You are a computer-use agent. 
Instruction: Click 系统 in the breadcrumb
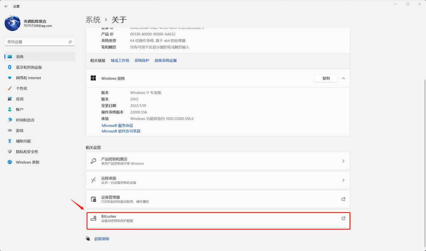[x=93, y=19]
